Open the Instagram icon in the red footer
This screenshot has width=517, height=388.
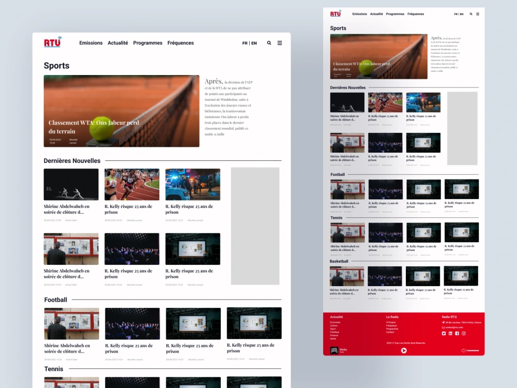[x=464, y=333]
